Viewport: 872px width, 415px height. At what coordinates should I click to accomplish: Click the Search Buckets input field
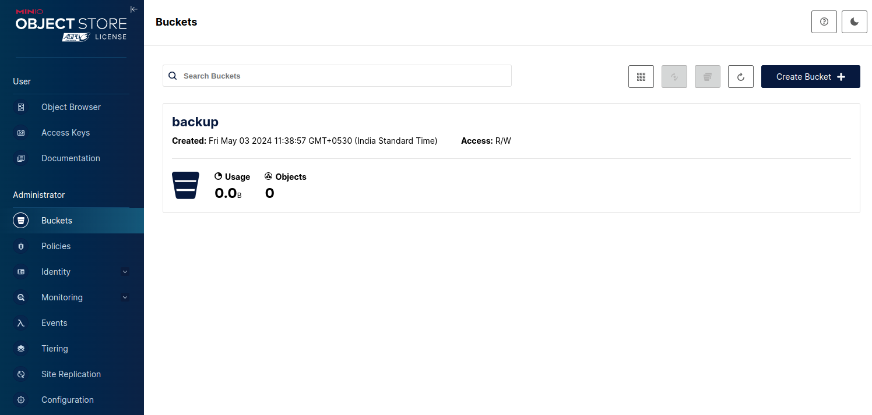(344, 76)
